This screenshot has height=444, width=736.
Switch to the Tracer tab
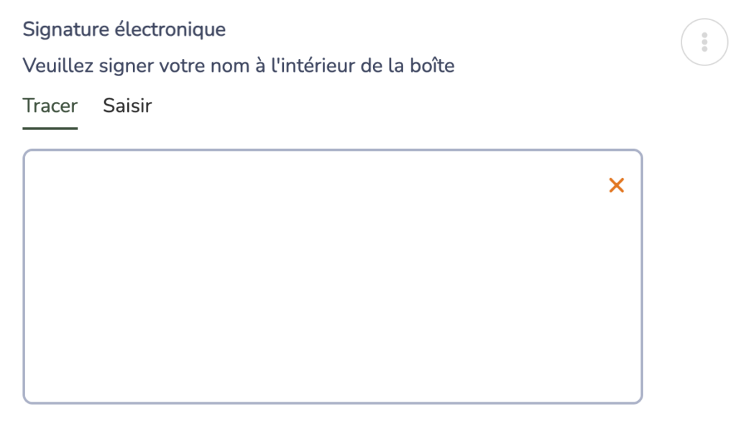click(50, 106)
